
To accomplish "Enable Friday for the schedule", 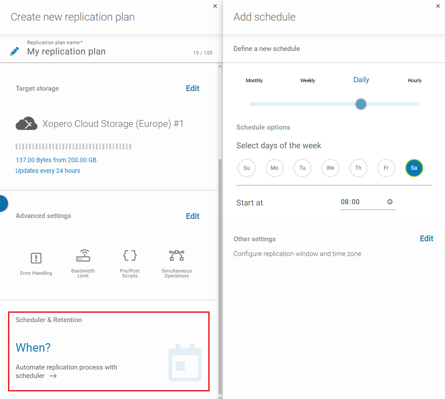I will (x=386, y=168).
